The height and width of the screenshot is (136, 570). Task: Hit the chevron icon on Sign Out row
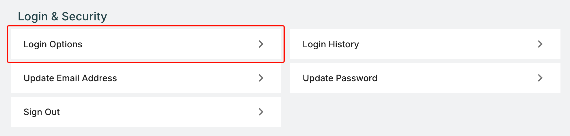pyautogui.click(x=261, y=112)
